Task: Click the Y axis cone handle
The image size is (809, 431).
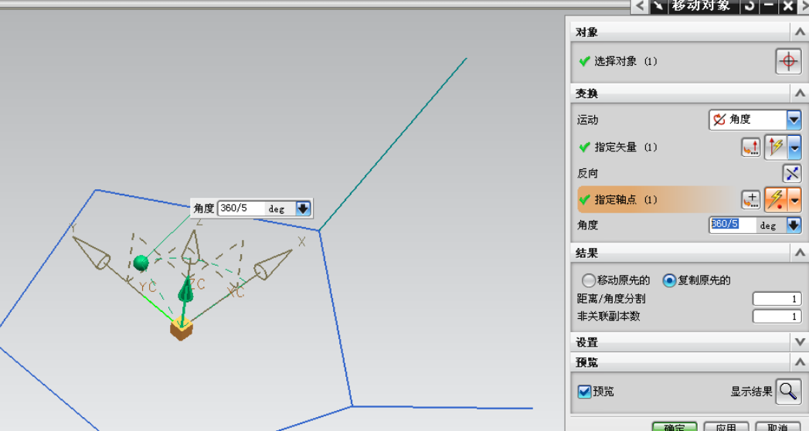Action: pyautogui.click(x=91, y=252)
